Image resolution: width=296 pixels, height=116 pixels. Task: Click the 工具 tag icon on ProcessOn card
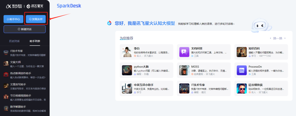250,74
